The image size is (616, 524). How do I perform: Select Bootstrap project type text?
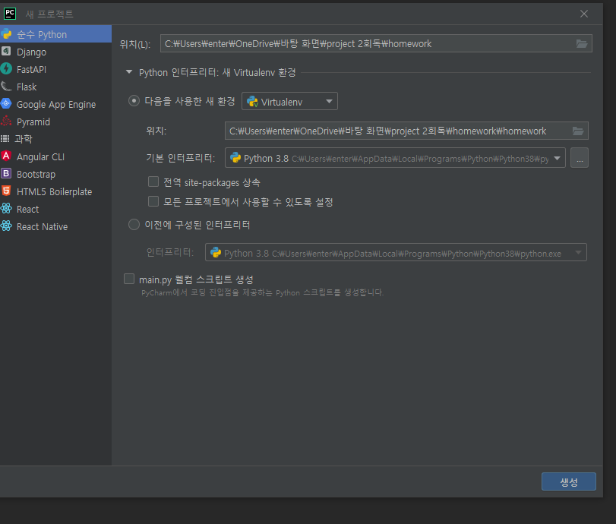(x=36, y=175)
